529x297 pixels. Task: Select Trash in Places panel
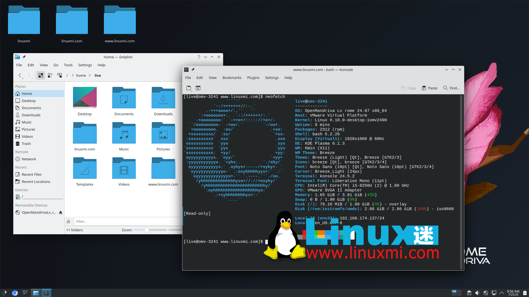pyautogui.click(x=39, y=144)
